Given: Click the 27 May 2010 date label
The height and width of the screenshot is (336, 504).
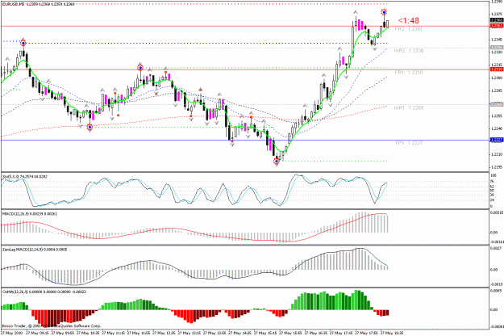Looking at the screenshot, I should (x=12, y=333).
